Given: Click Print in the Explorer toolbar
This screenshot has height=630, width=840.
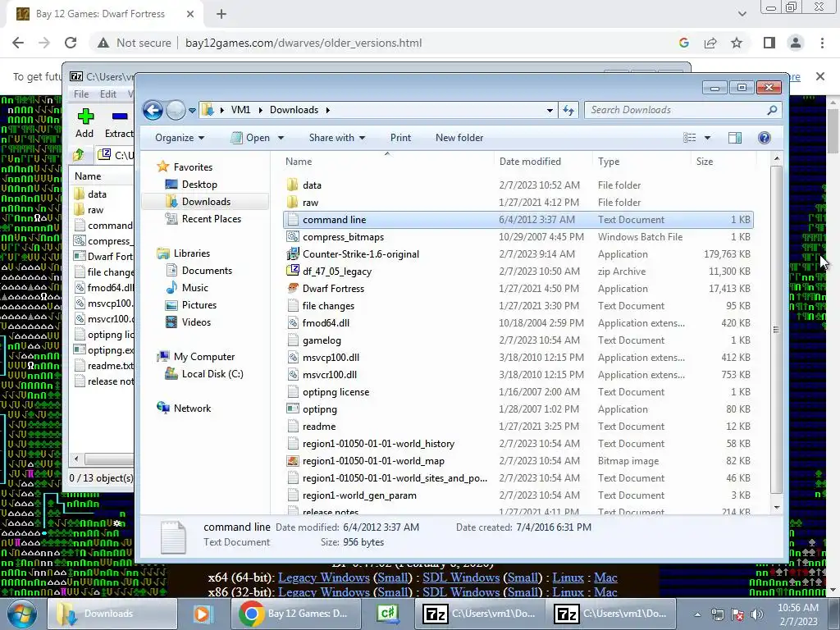Looking at the screenshot, I should (x=400, y=138).
